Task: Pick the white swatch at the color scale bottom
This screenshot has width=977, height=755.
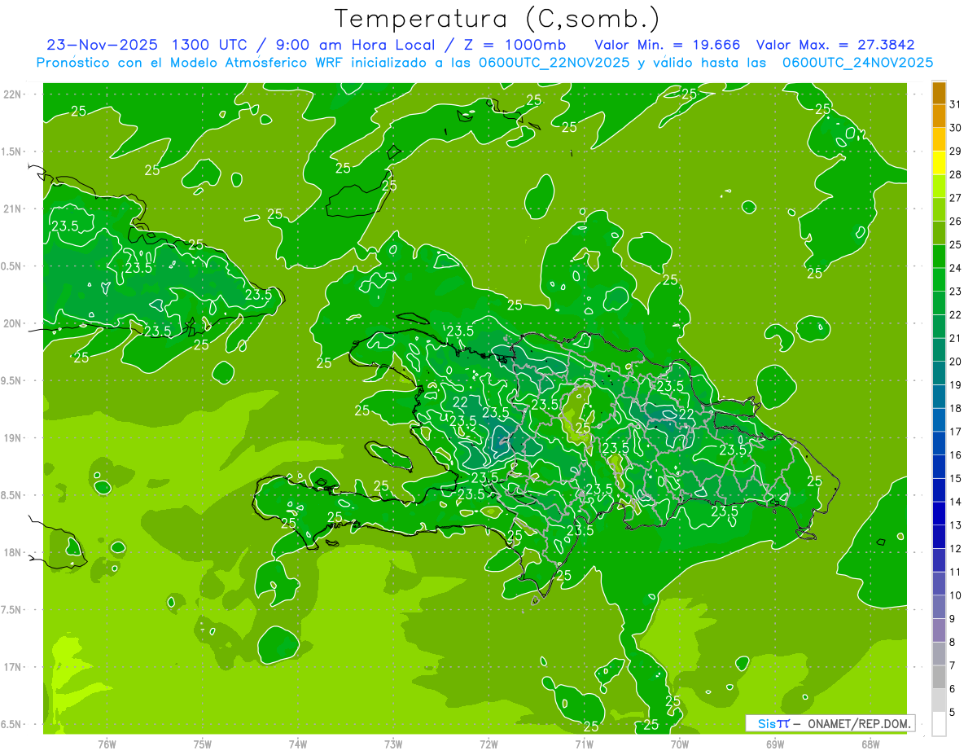Action: pos(939,724)
